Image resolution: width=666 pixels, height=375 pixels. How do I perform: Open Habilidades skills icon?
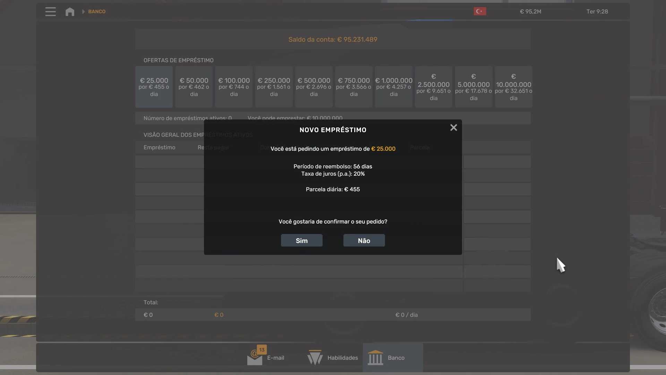click(315, 358)
